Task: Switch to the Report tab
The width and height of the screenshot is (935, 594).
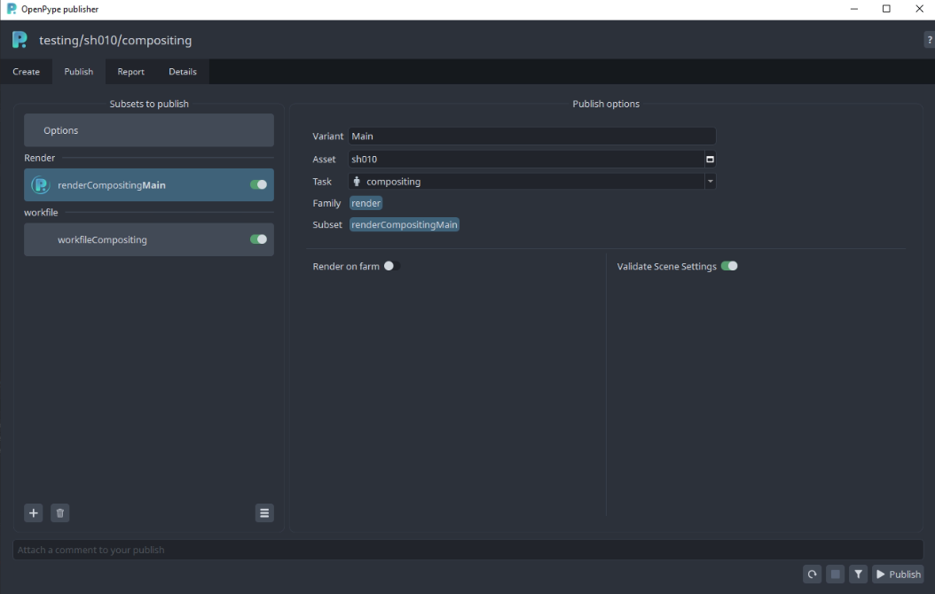Action: 130,72
